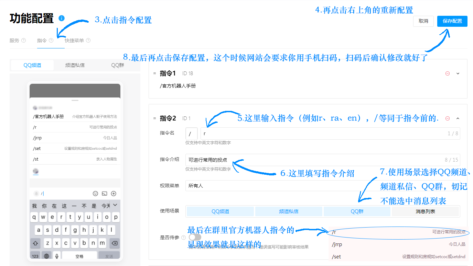Collapse the 指令2 section with its chevron
This screenshot has width=473, height=266.
point(458,118)
